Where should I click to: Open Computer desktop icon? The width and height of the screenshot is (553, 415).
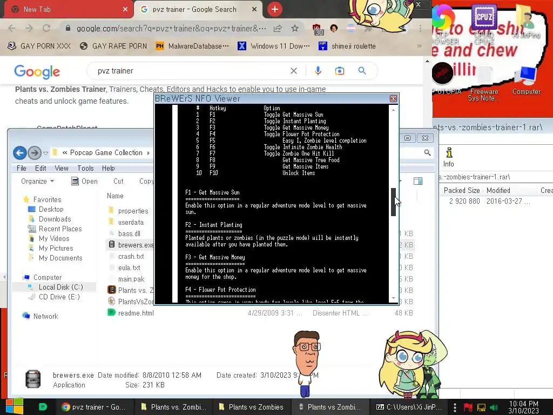tap(526, 81)
